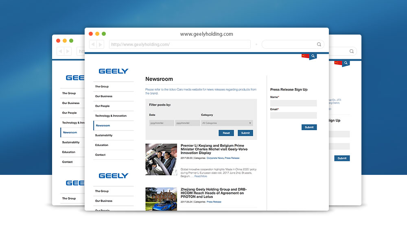Image resolution: width=407 pixels, height=244 pixels.
Task: Open the car interior article thumbnail
Action: (161, 159)
